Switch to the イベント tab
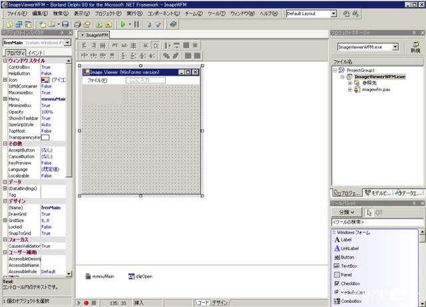Viewport: 426px width, 307px height. click(x=35, y=53)
